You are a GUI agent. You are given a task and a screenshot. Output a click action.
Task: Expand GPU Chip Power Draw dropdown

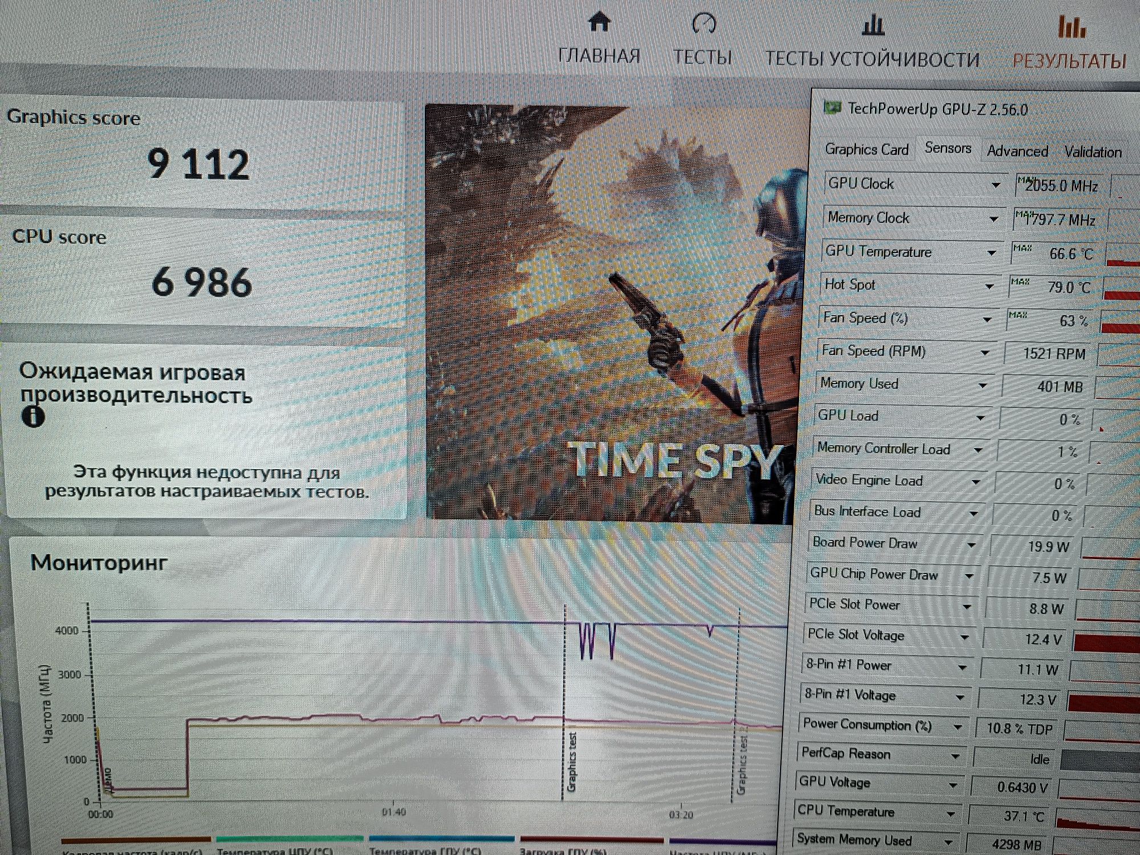coord(969,576)
